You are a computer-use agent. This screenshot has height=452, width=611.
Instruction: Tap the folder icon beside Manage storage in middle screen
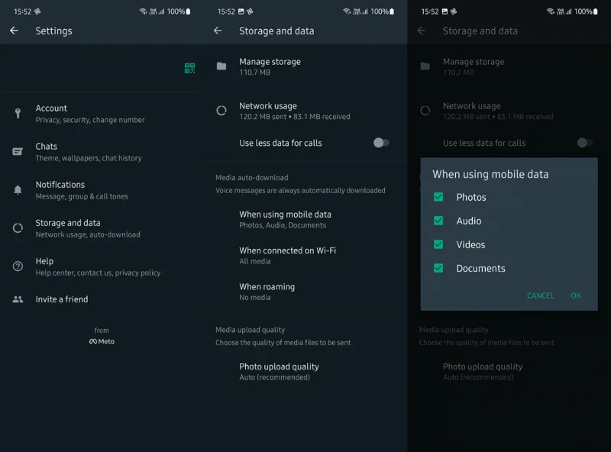click(x=221, y=66)
